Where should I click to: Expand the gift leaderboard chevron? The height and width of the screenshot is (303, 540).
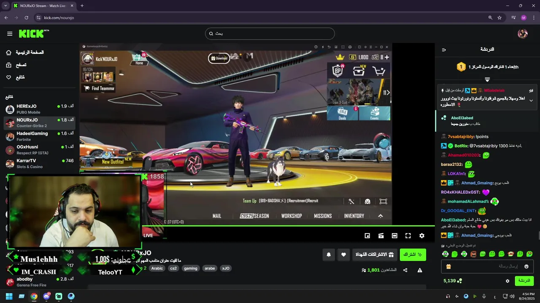click(x=487, y=79)
